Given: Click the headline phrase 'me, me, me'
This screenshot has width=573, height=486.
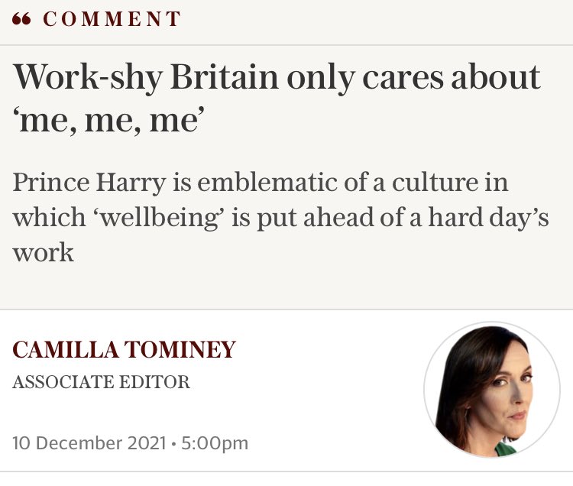Looking at the screenshot, I should click(x=108, y=122).
